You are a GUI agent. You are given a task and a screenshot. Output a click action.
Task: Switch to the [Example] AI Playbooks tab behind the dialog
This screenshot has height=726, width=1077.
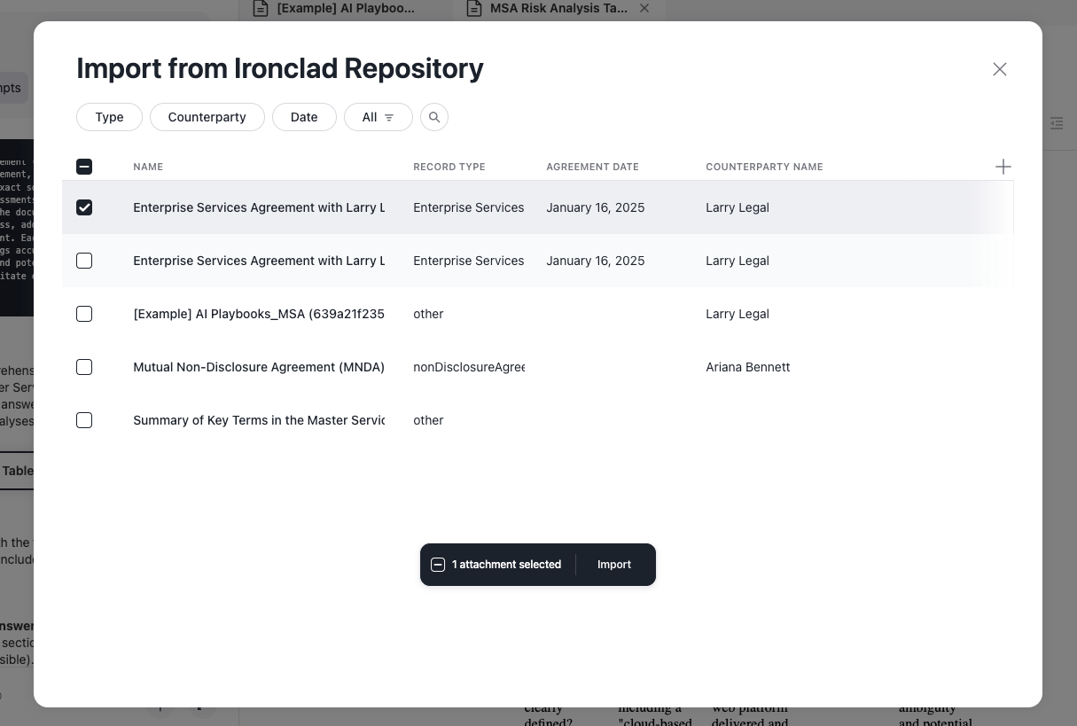[x=346, y=9]
